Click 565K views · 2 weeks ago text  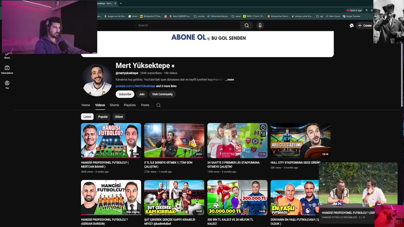(x=95, y=172)
